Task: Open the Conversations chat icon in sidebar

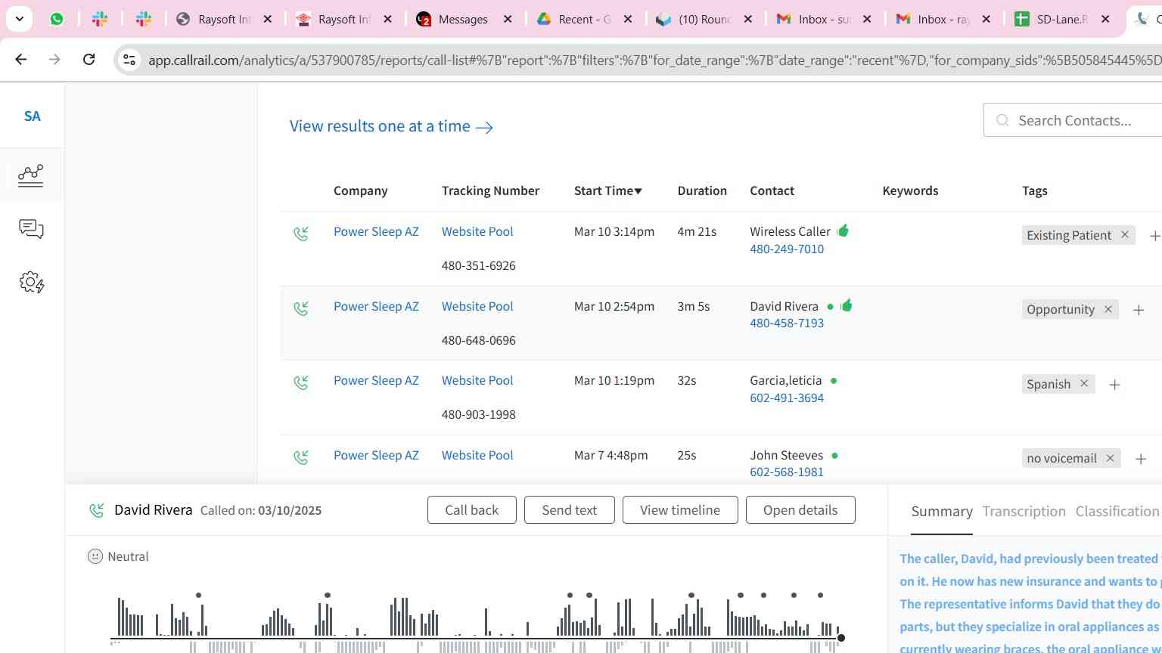Action: click(31, 229)
